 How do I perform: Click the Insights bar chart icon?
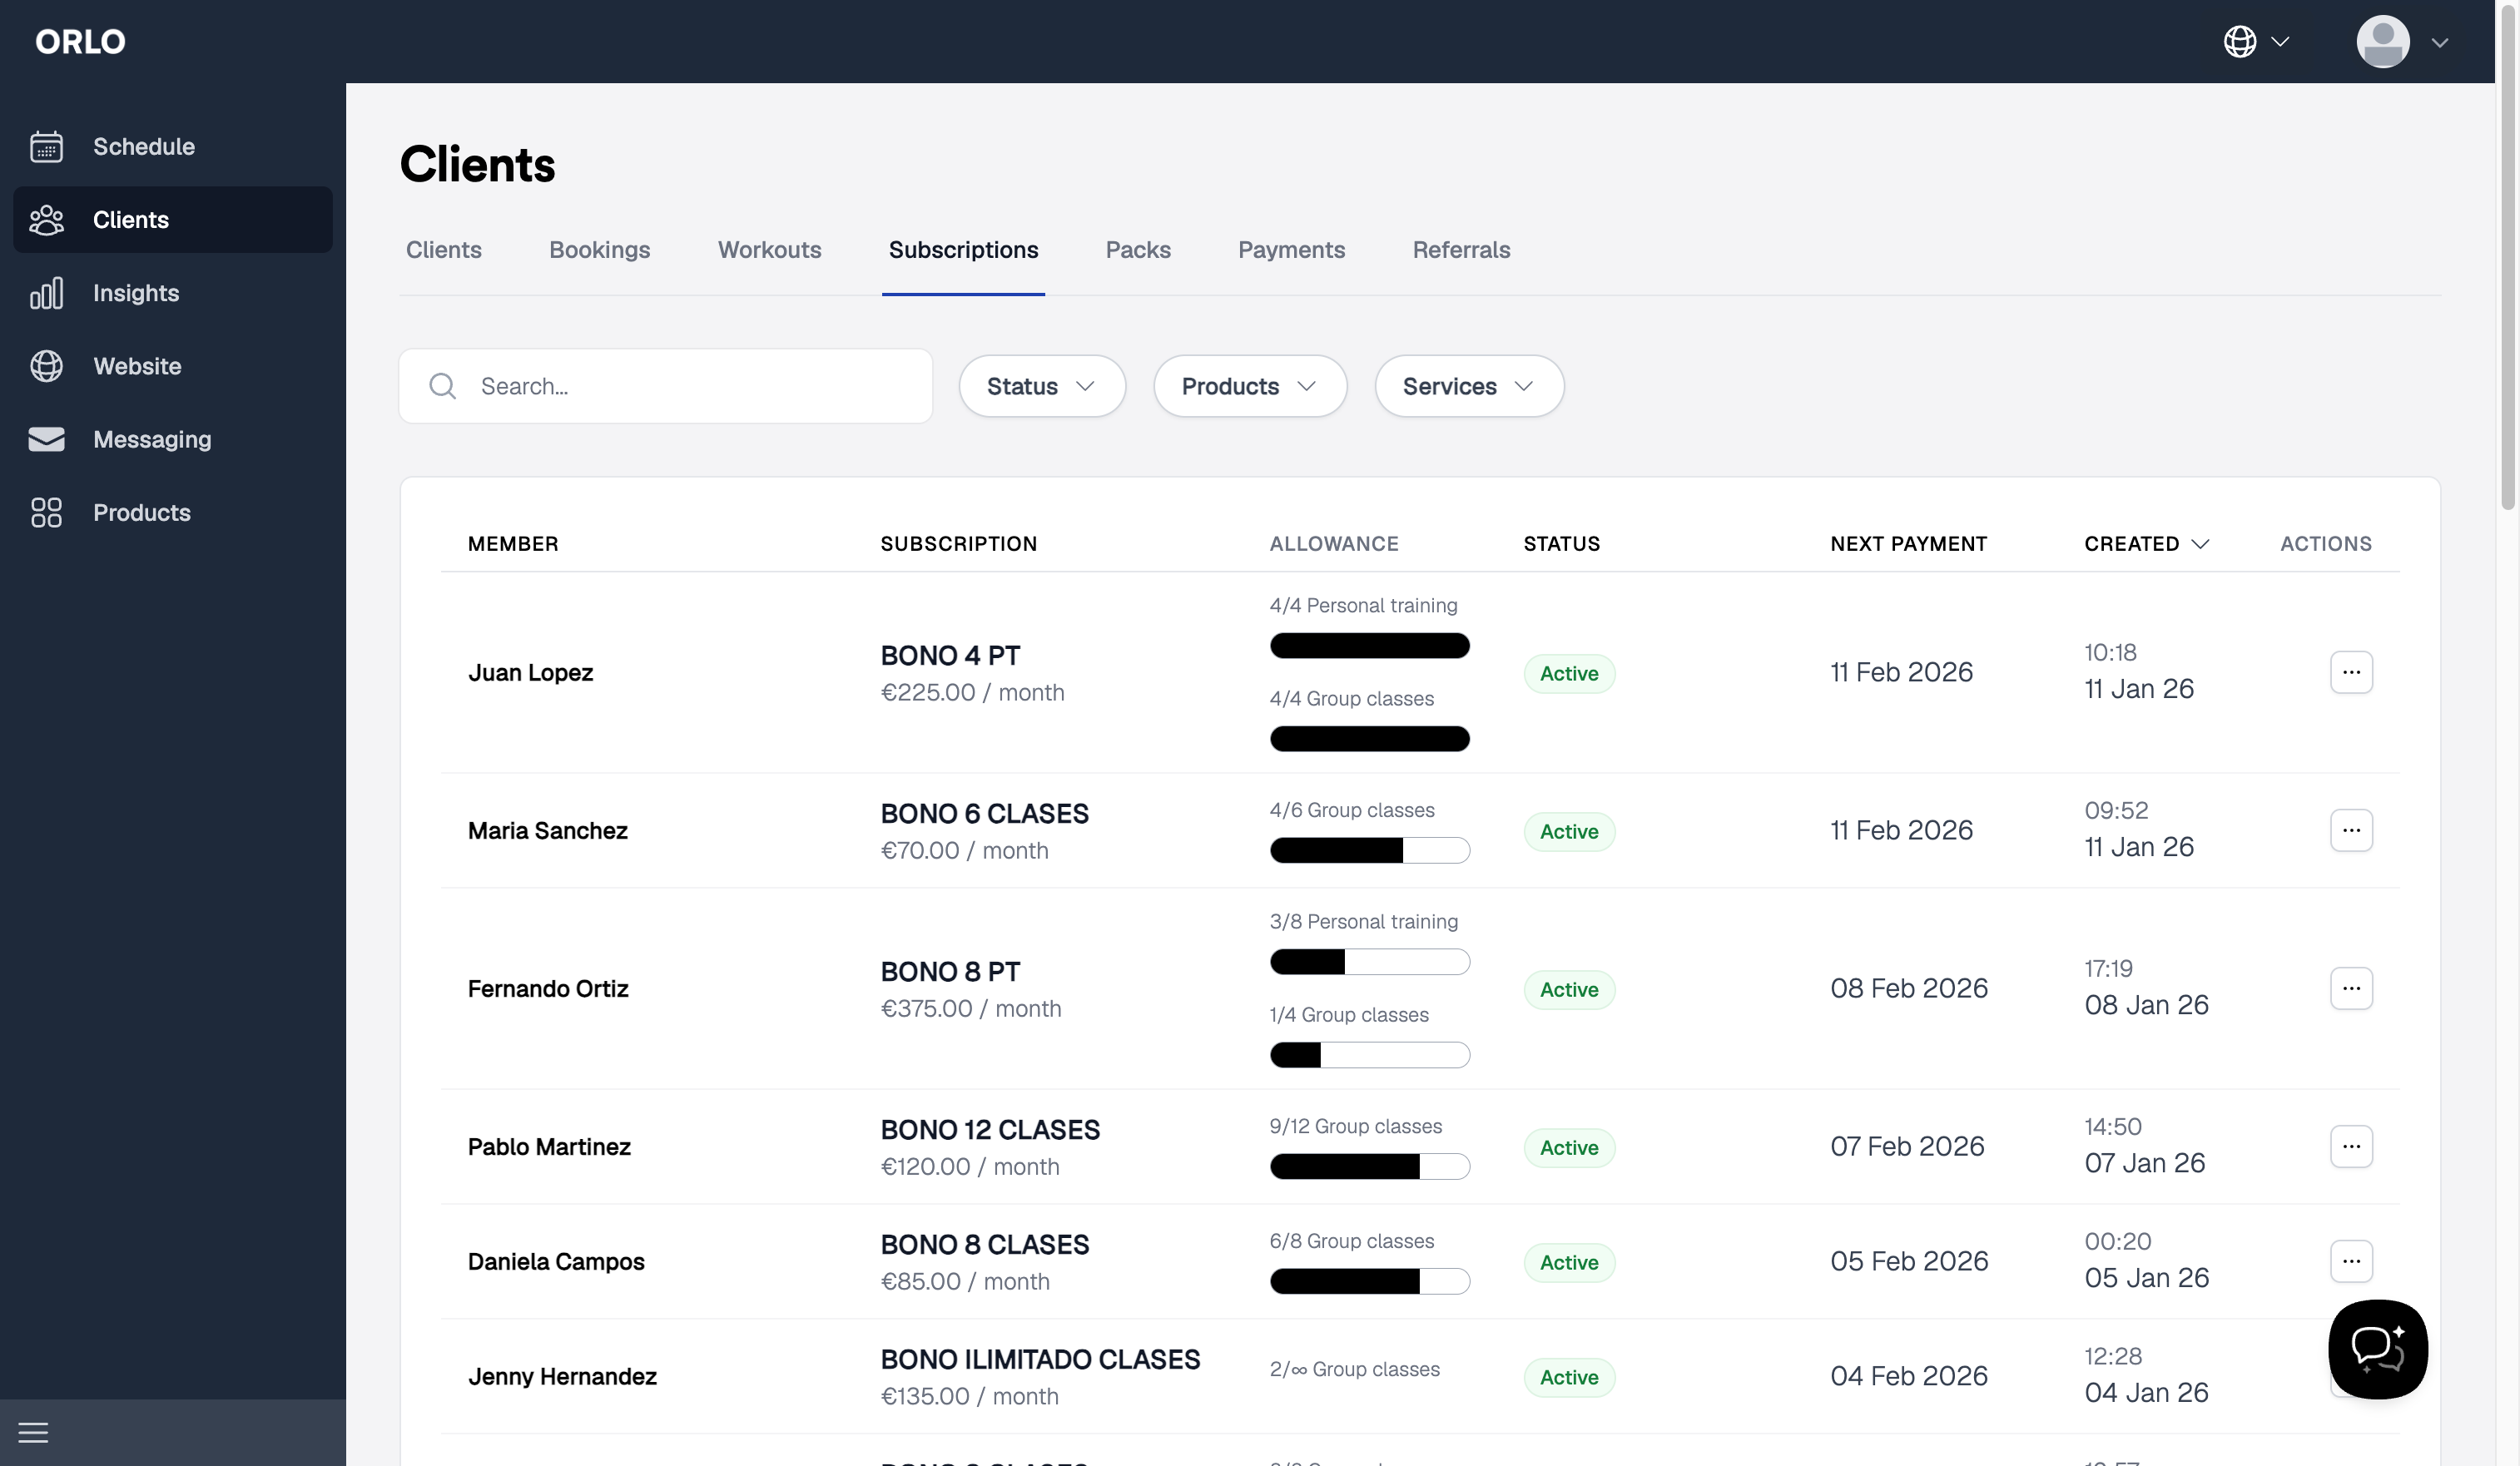click(46, 293)
